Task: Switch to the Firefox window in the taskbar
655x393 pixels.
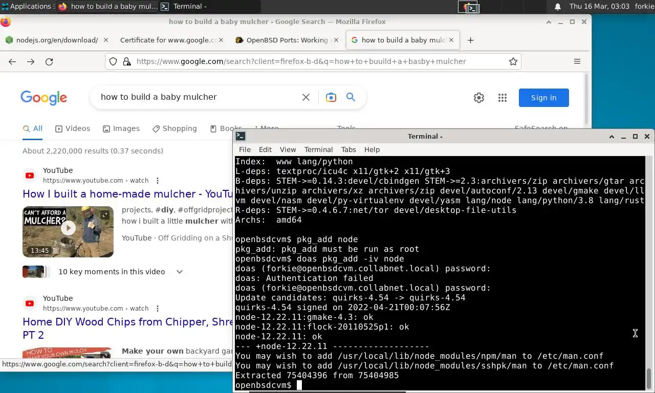Action: (107, 7)
